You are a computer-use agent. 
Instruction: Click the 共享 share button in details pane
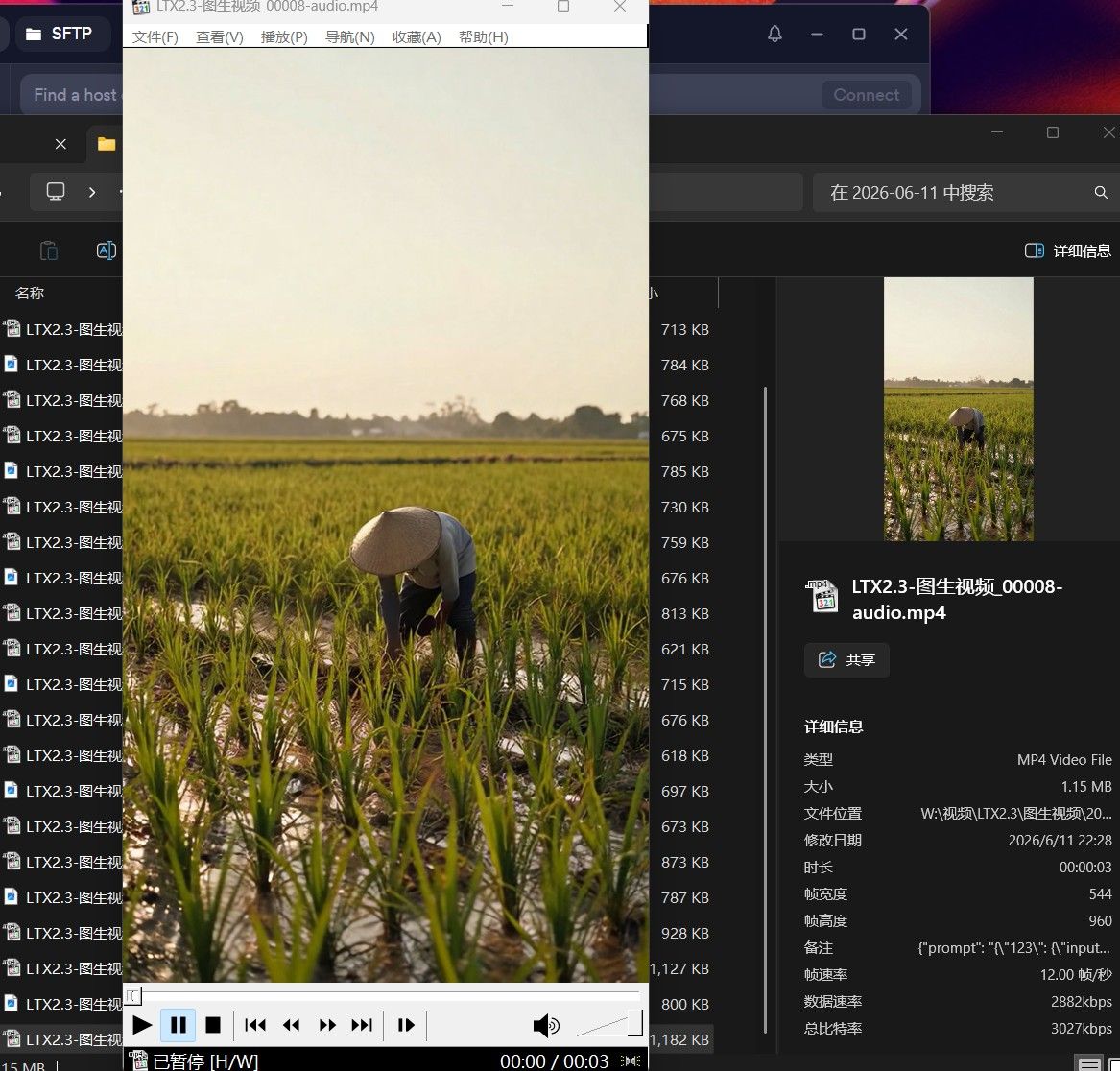846,659
